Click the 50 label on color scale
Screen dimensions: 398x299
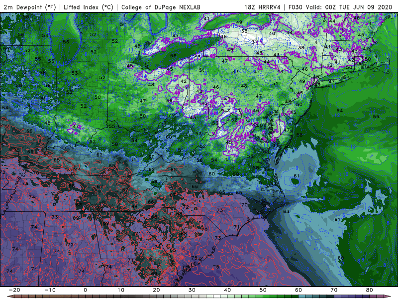[x=263, y=290]
